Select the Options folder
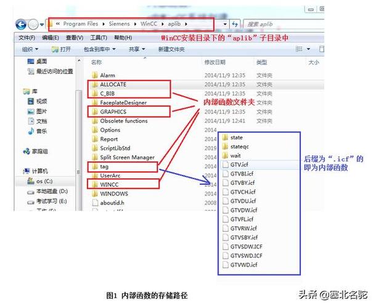 coord(106,130)
